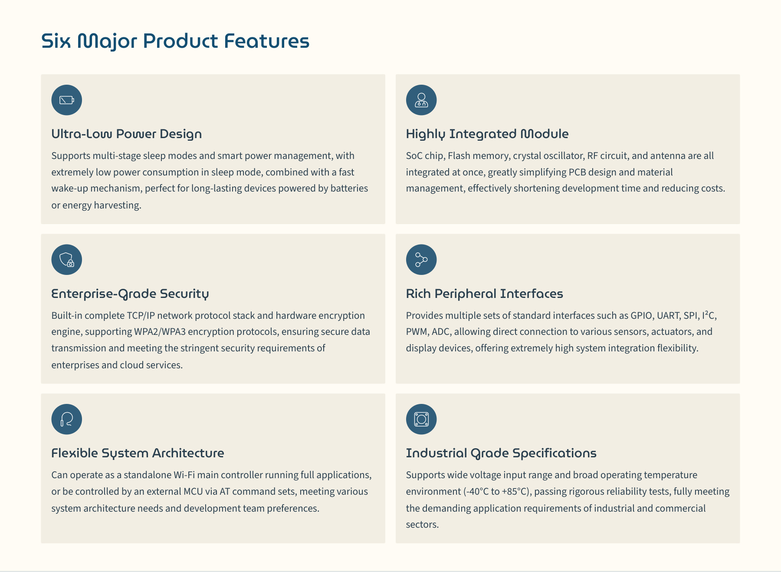Image resolution: width=781 pixels, height=572 pixels.
Task: Open the "Industrial Grade Specifications" heading
Action: [501, 453]
